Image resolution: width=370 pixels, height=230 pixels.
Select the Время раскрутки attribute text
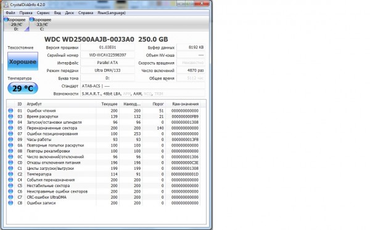43,116
